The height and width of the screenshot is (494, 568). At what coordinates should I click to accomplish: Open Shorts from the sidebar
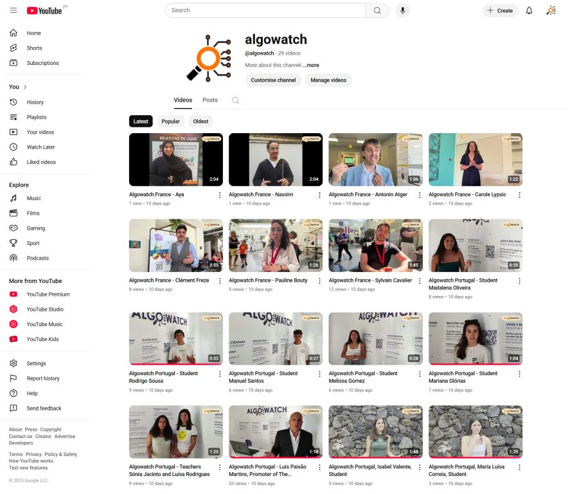34,48
